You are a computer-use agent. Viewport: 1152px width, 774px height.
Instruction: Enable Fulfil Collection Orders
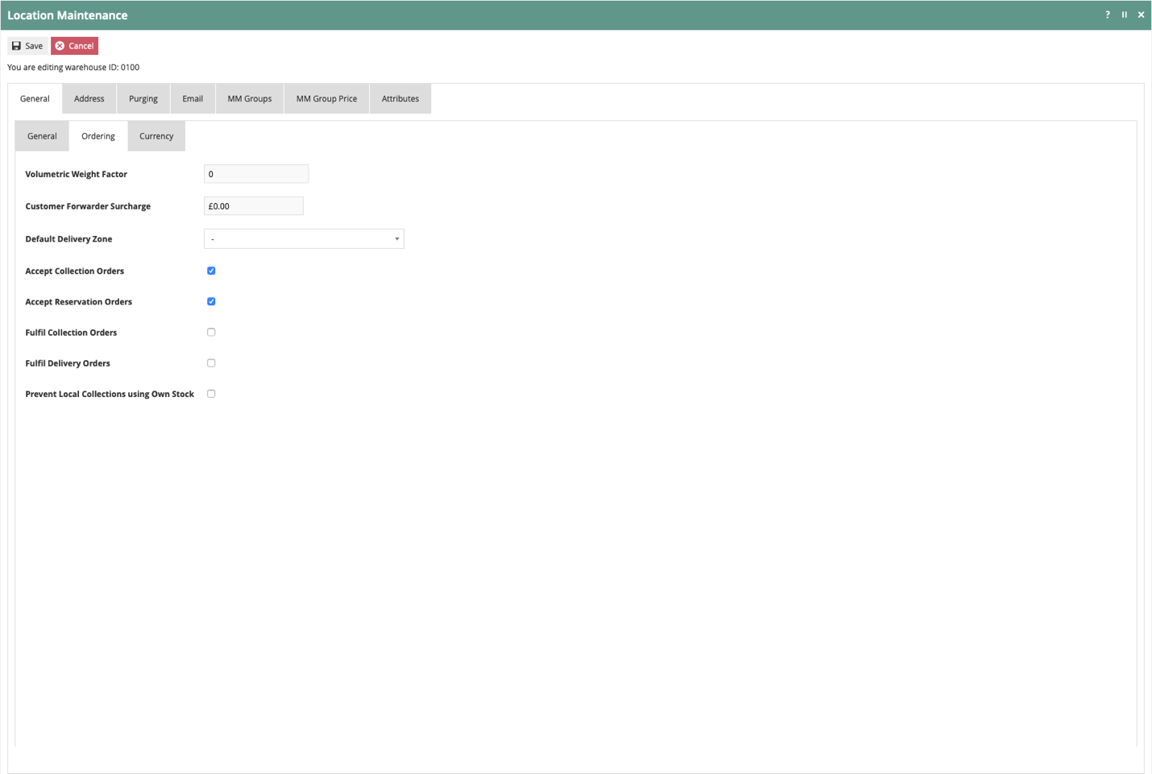tap(211, 332)
